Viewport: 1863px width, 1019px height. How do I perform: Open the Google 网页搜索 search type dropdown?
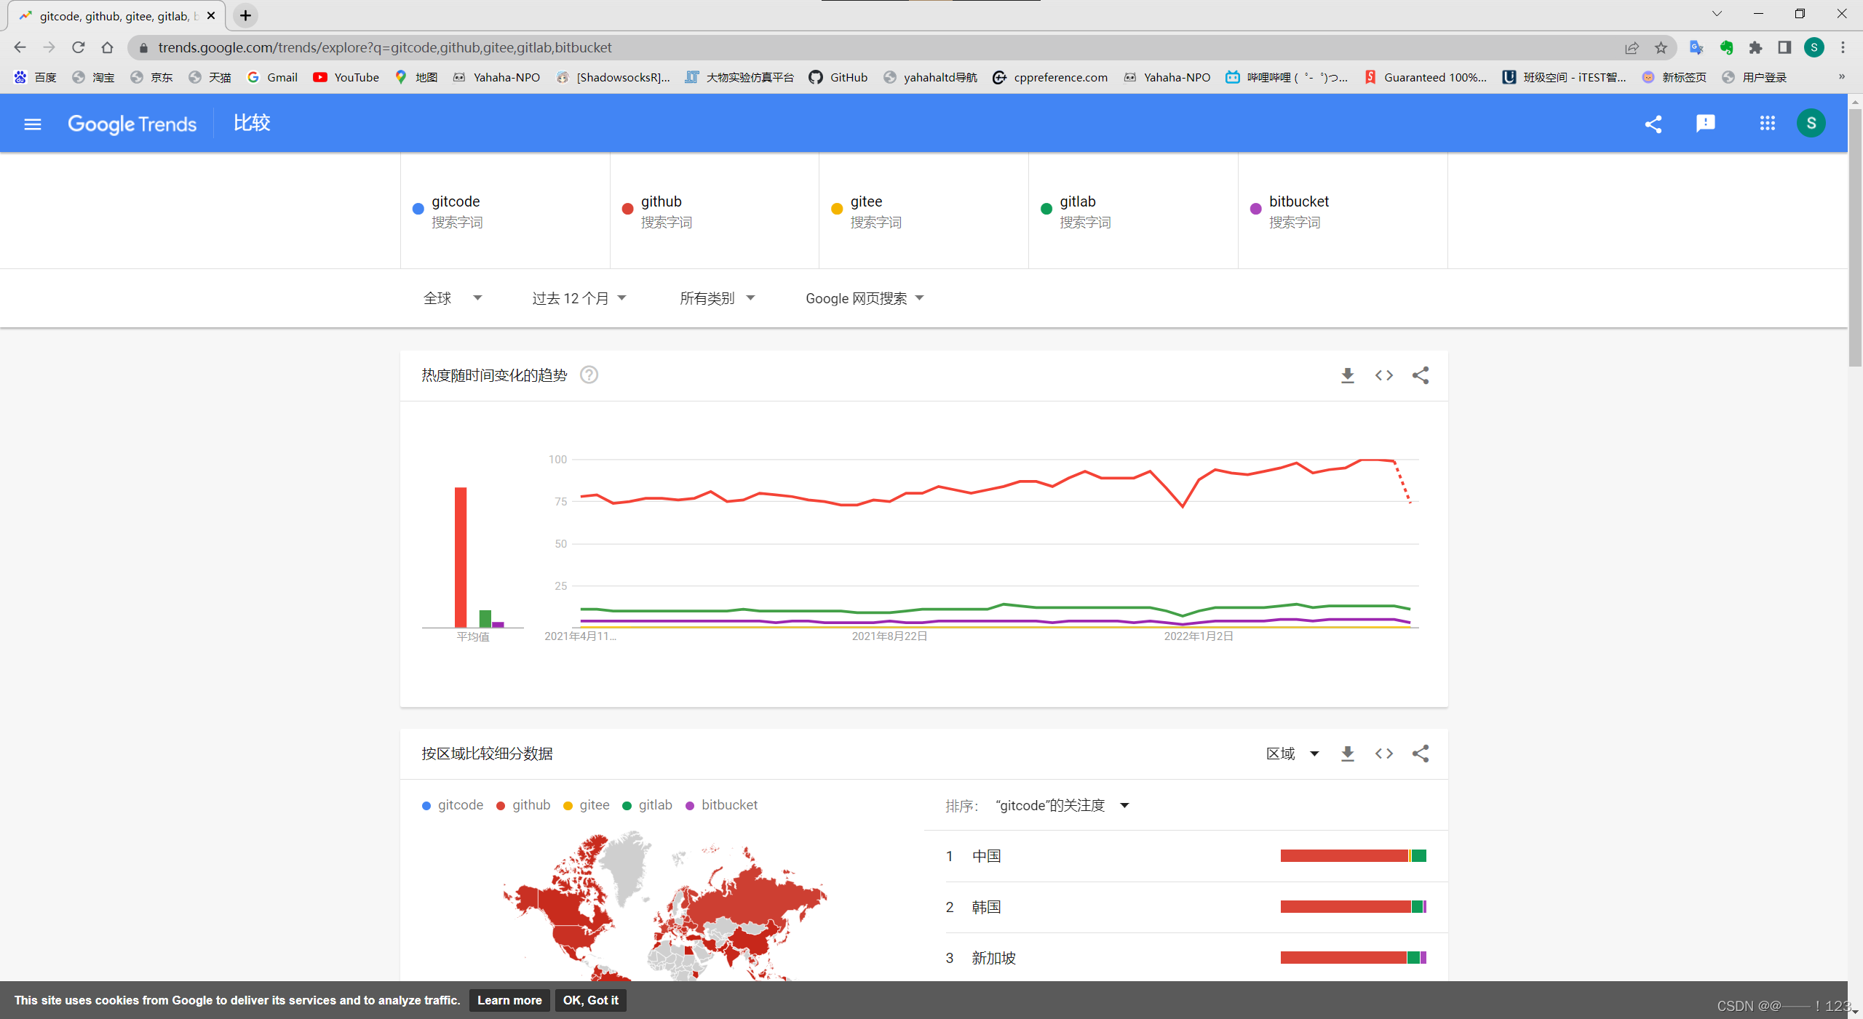[x=864, y=298]
